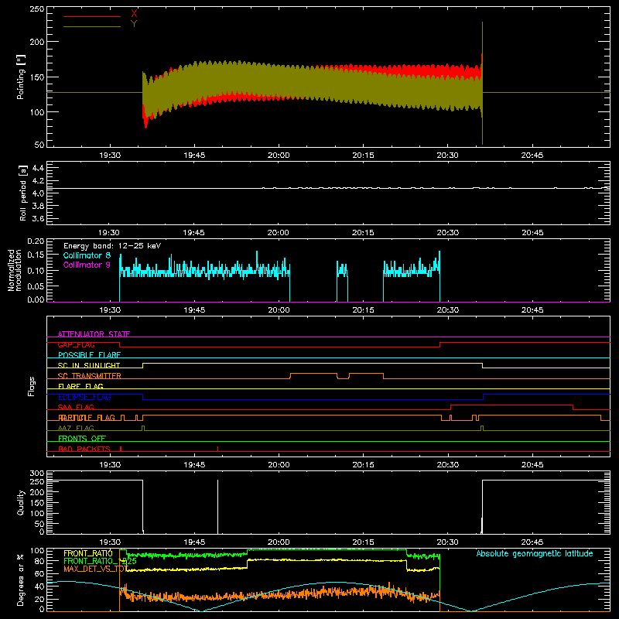
Task: Click the SAA_FLAG label
Action: 76,408
